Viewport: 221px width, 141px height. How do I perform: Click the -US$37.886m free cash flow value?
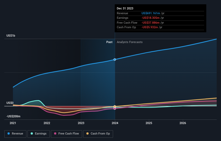pyautogui.click(x=150, y=23)
